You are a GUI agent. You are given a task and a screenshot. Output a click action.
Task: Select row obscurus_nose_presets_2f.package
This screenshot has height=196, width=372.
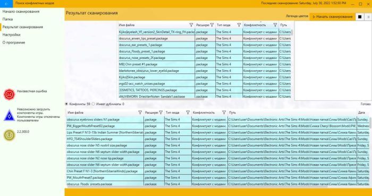click(x=205, y=58)
